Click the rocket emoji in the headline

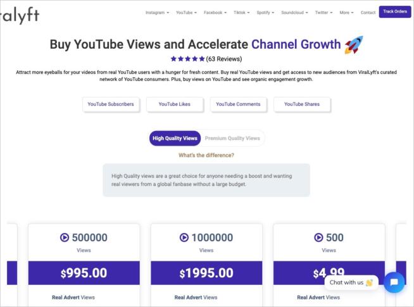(x=354, y=44)
